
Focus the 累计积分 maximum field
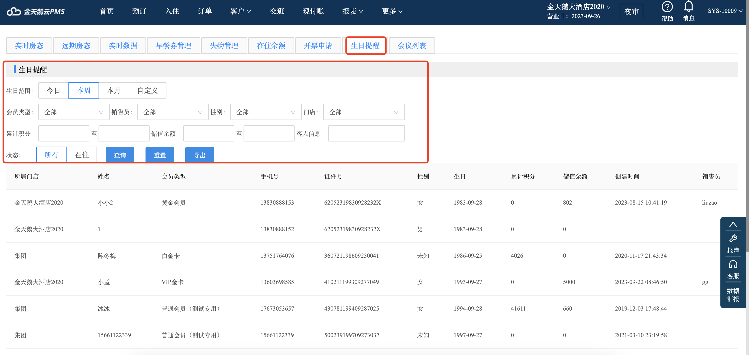tap(124, 133)
